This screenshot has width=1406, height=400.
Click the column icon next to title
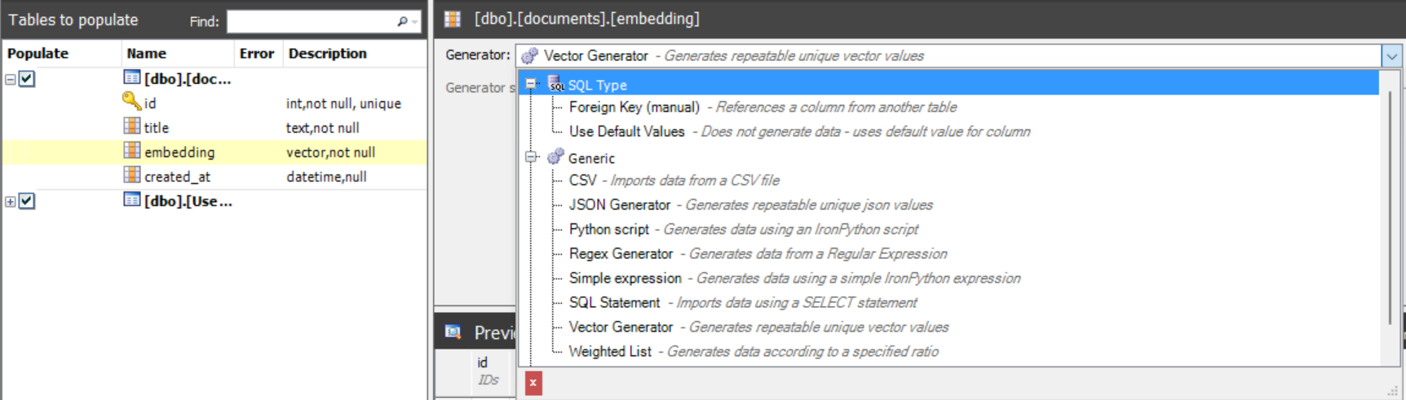tap(131, 126)
